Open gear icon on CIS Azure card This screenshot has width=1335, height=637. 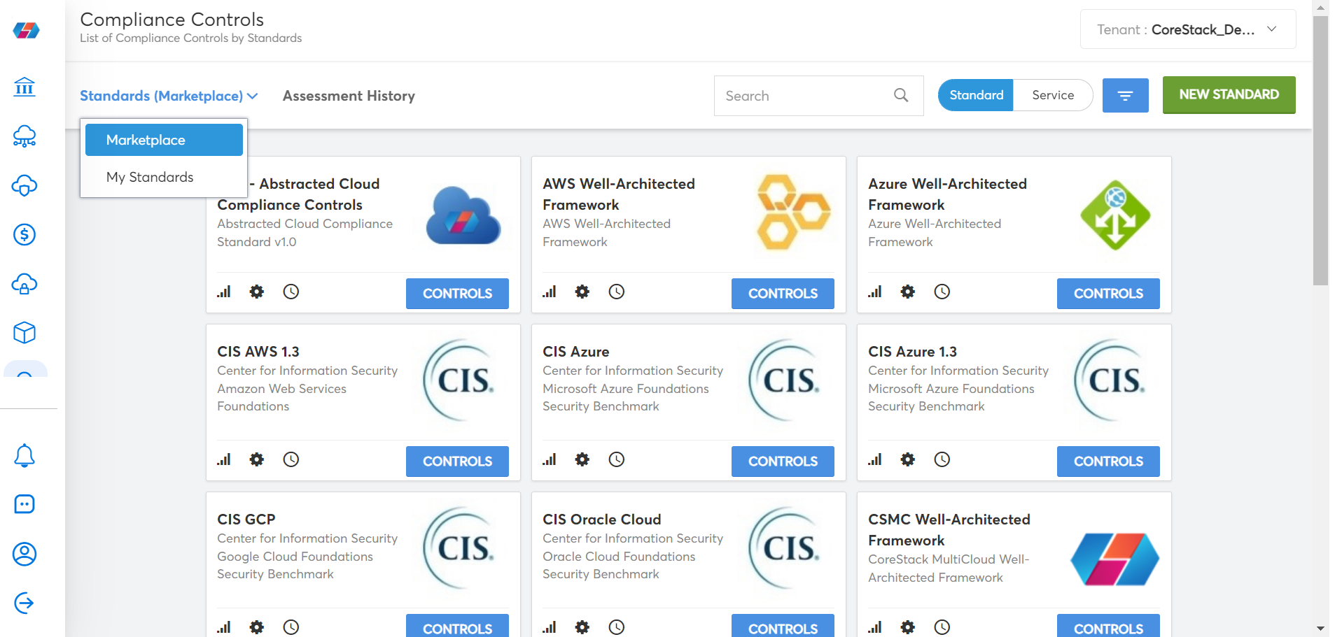pyautogui.click(x=582, y=459)
